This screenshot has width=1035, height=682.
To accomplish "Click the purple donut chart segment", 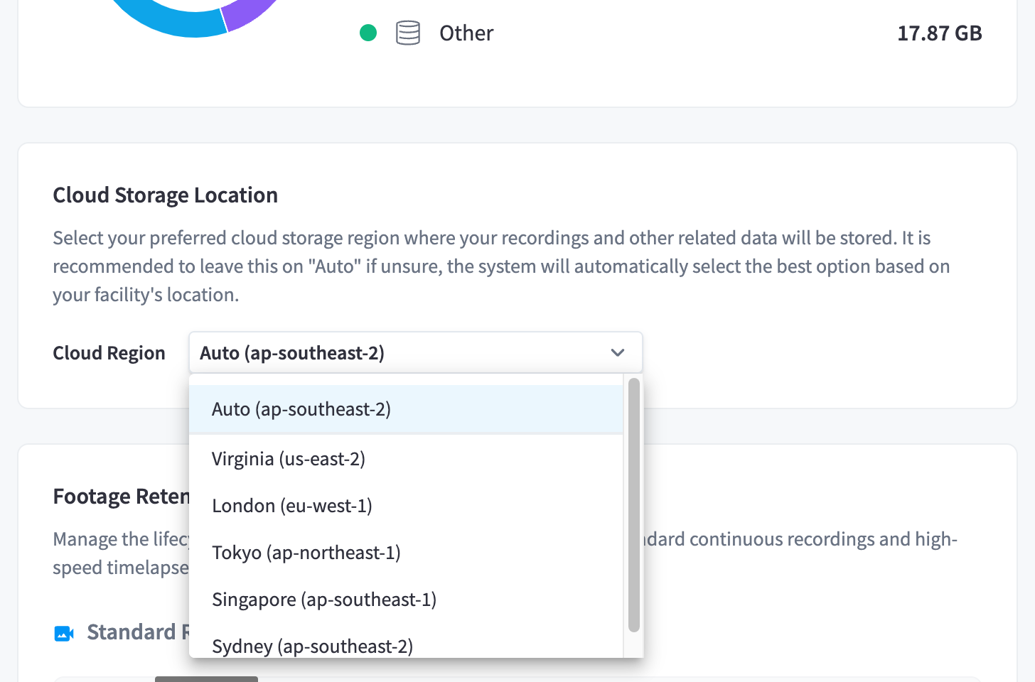I will point(249,13).
